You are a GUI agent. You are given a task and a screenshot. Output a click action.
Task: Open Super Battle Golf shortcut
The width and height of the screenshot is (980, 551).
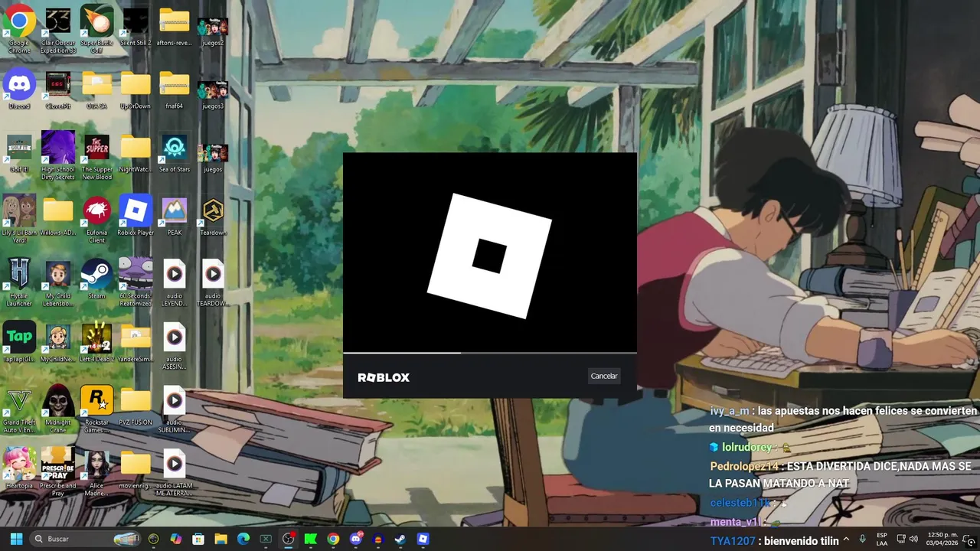96,31
